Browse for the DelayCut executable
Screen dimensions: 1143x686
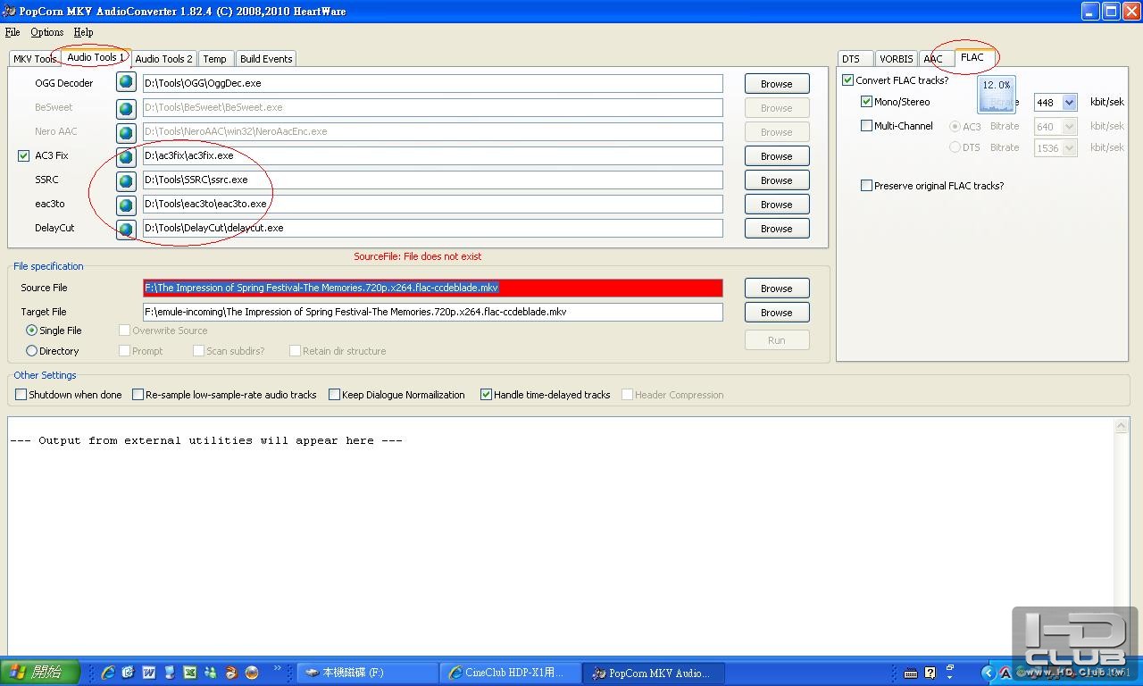point(777,229)
